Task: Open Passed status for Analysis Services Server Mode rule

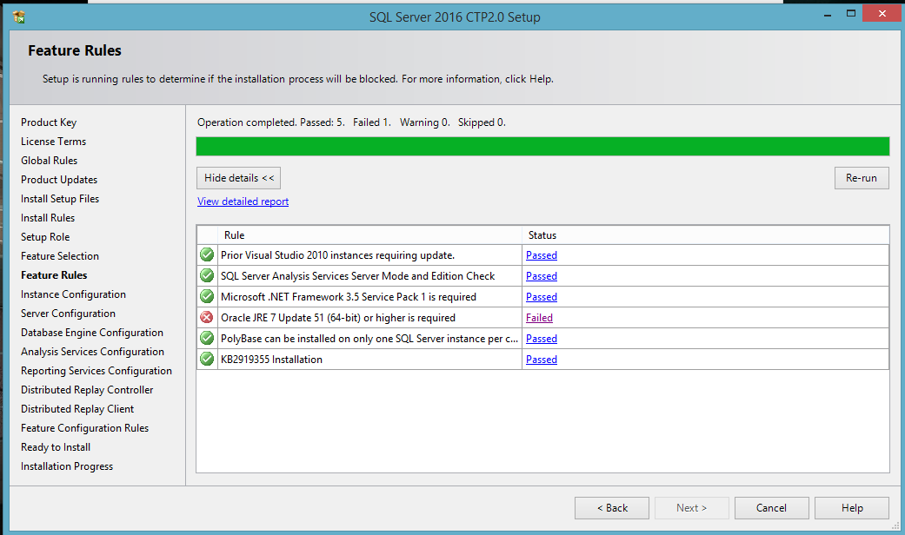Action: coord(542,275)
